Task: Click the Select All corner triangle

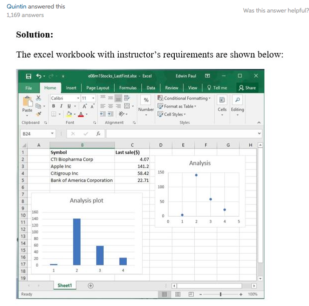Action: 24,145
